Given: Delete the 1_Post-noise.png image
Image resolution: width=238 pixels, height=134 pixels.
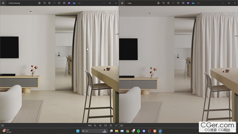Looking at the screenshot, I should point(49,3).
